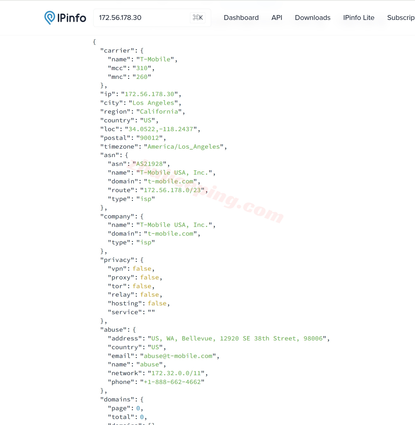This screenshot has width=415, height=425.
Task: Open the IPinfo Lite link
Action: point(359,18)
